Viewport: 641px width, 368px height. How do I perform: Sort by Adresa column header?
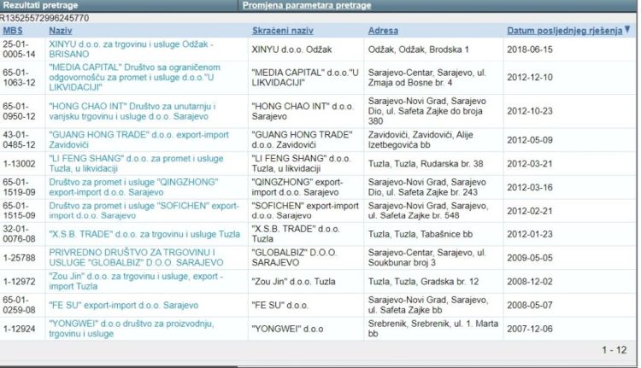[383, 31]
